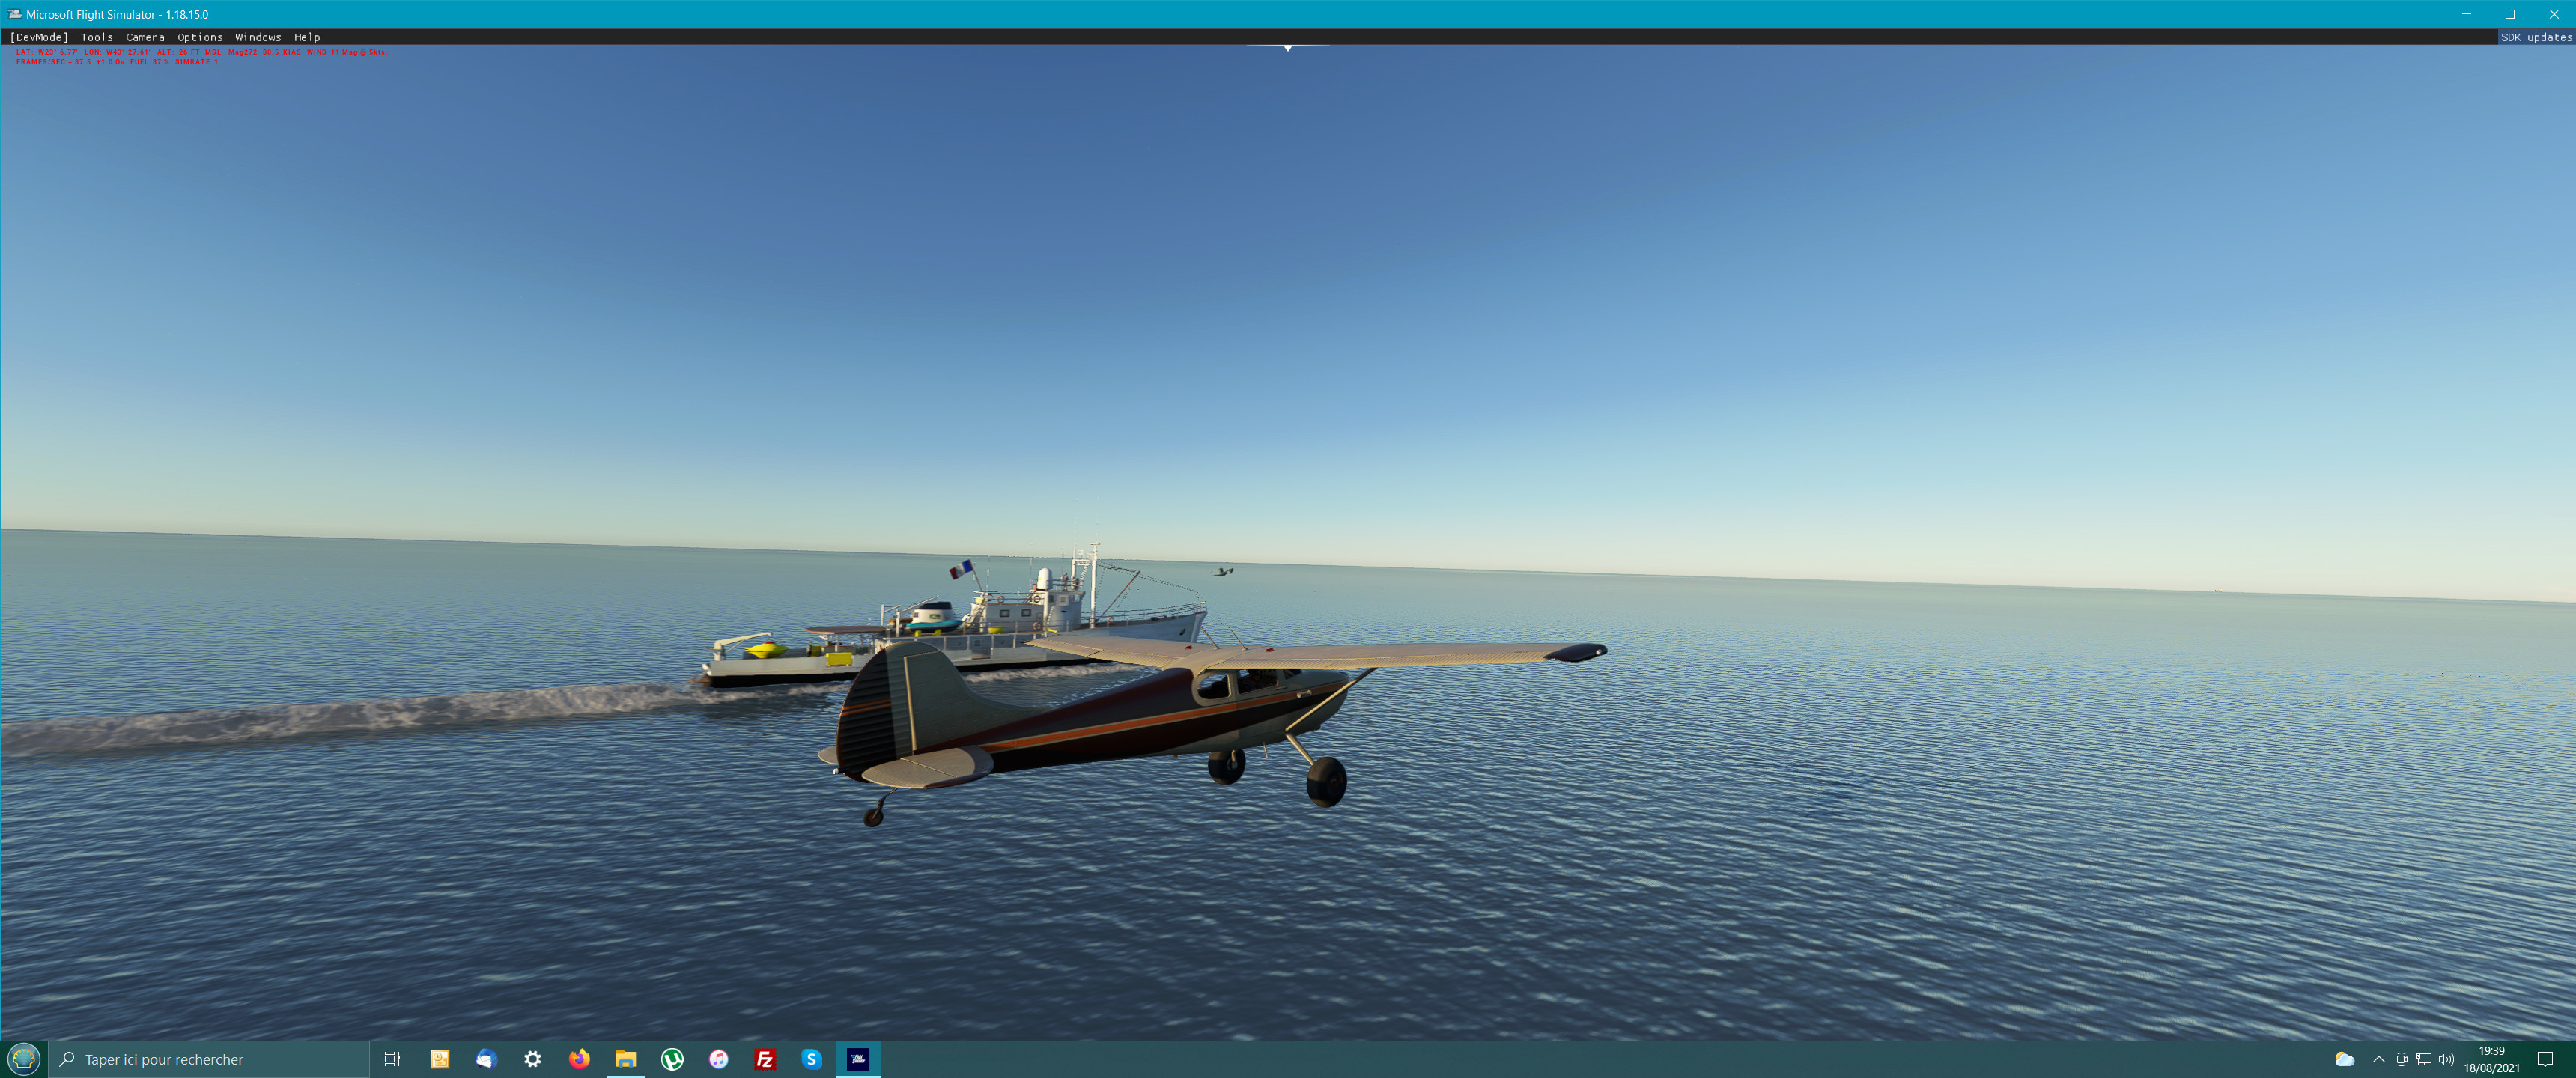Click the Task View taskbar button
The image size is (2576, 1078).
pyautogui.click(x=392, y=1059)
